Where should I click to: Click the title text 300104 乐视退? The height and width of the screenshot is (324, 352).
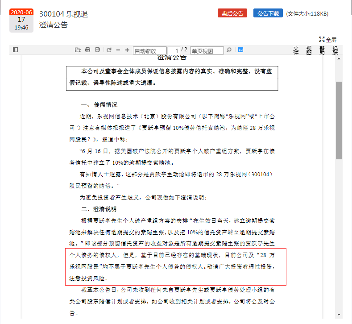63,14
